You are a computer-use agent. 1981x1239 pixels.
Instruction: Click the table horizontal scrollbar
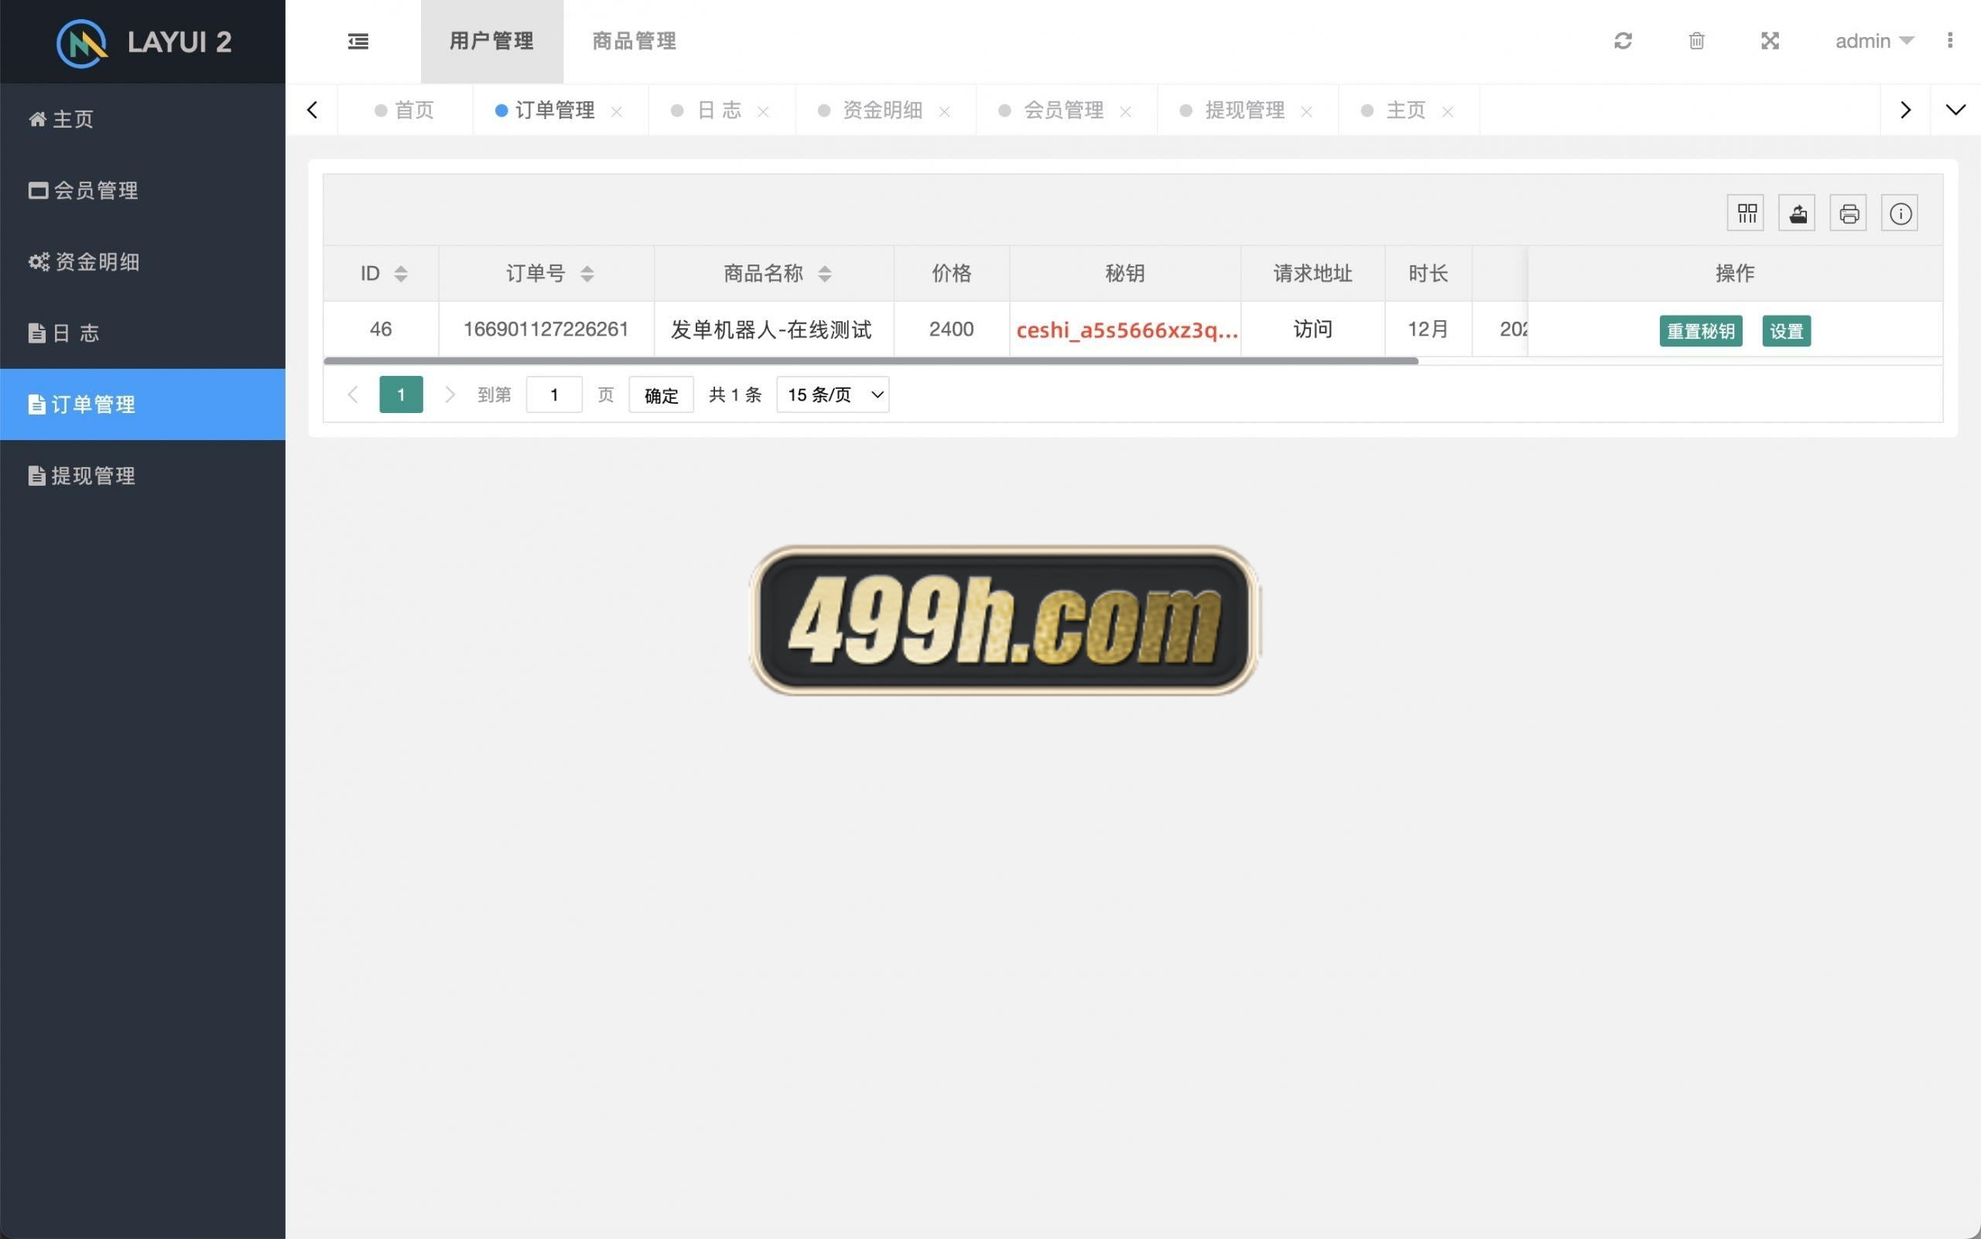[871, 360]
